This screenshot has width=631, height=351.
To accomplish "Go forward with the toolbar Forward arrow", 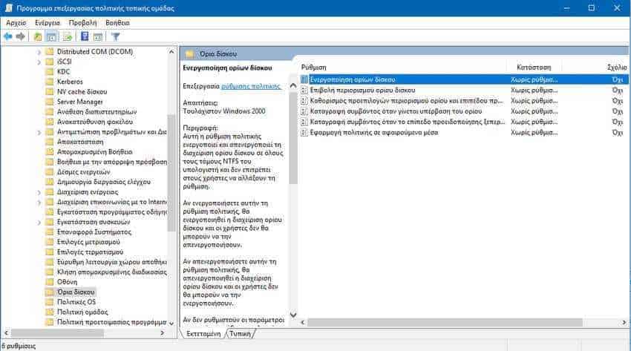I will pyautogui.click(x=20, y=36).
